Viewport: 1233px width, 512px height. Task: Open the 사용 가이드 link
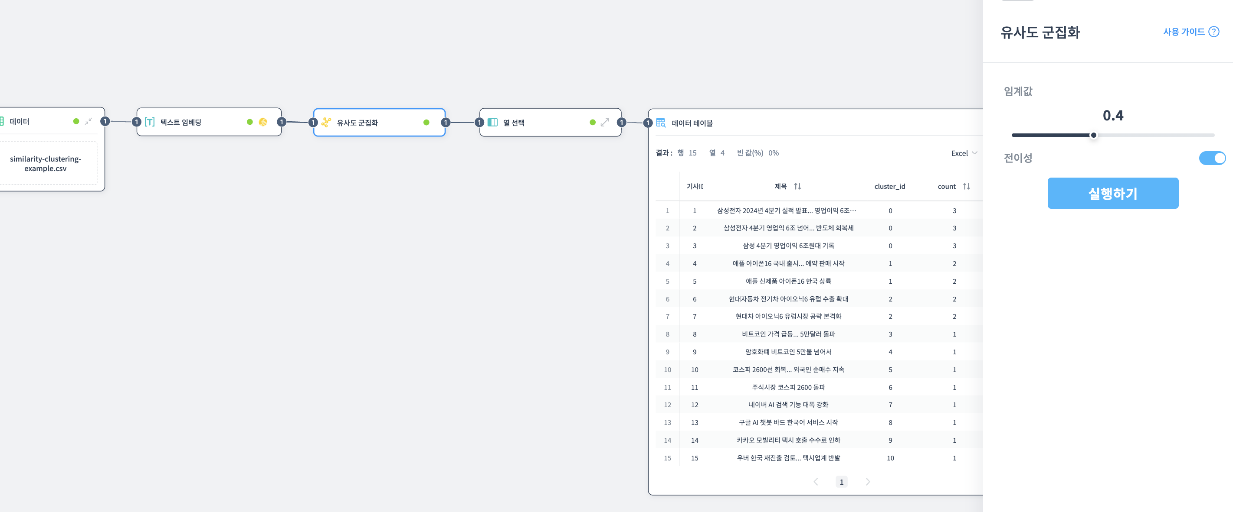1184,32
